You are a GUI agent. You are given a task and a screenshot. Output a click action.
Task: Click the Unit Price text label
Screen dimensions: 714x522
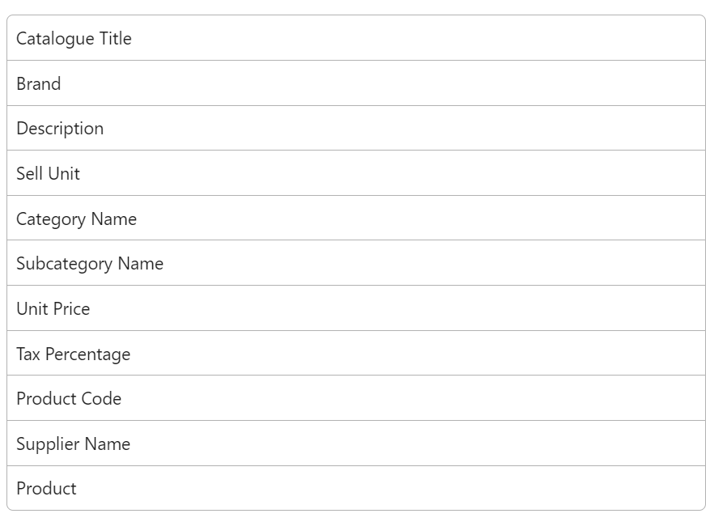click(53, 309)
